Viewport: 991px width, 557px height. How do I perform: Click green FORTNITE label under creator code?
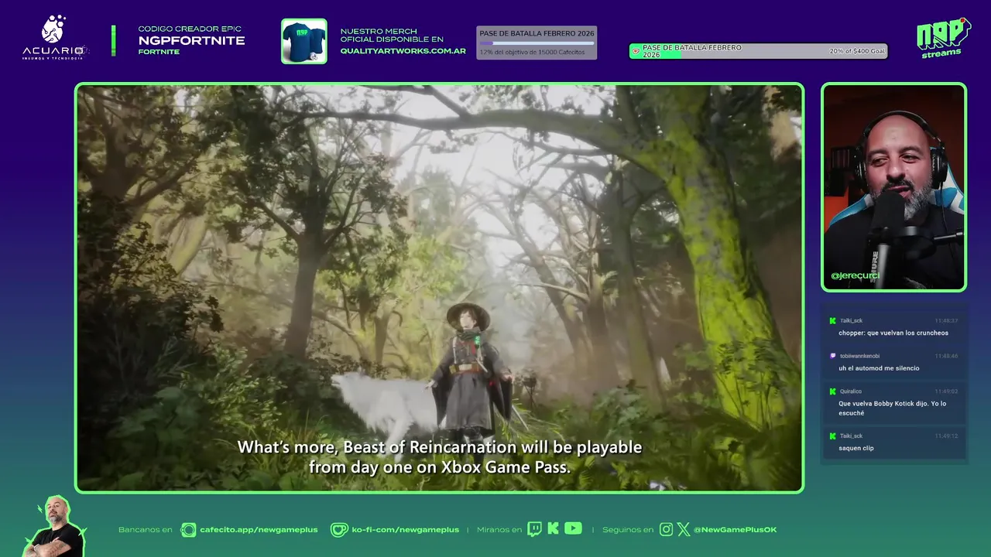pyautogui.click(x=159, y=52)
